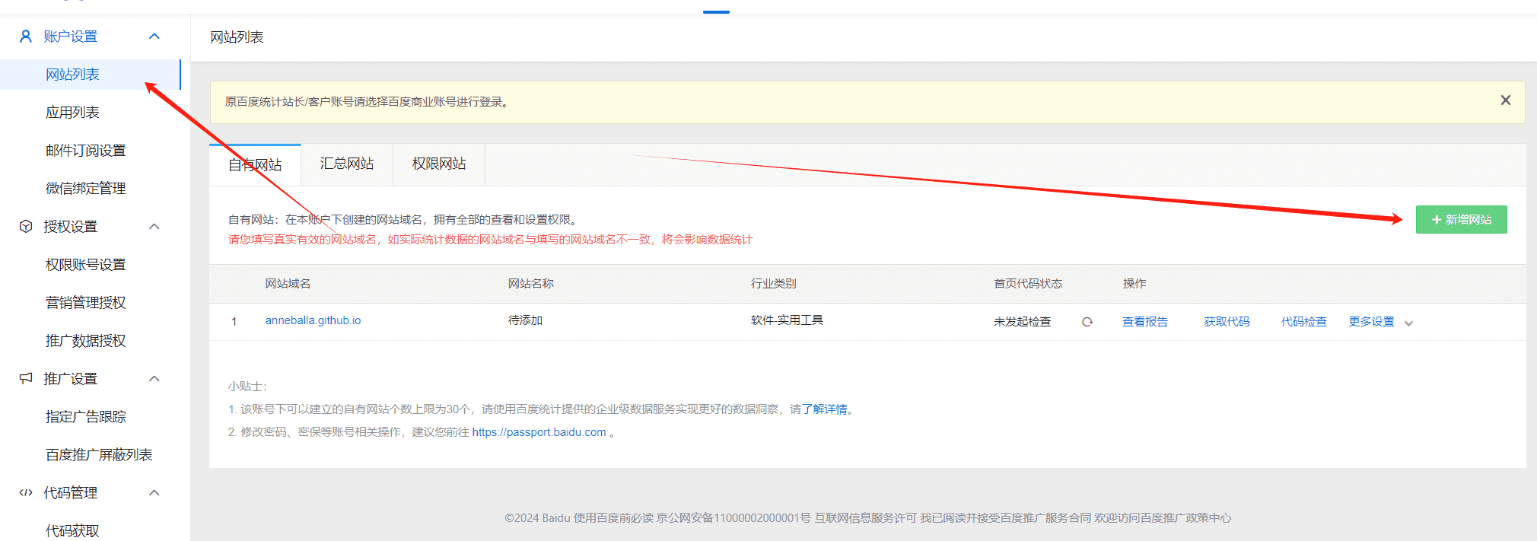Click the 代码管理 code brackets icon

click(26, 492)
